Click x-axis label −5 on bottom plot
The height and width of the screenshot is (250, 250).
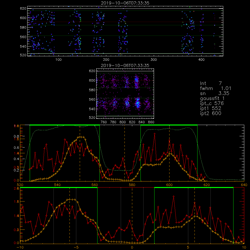coord(76,247)
